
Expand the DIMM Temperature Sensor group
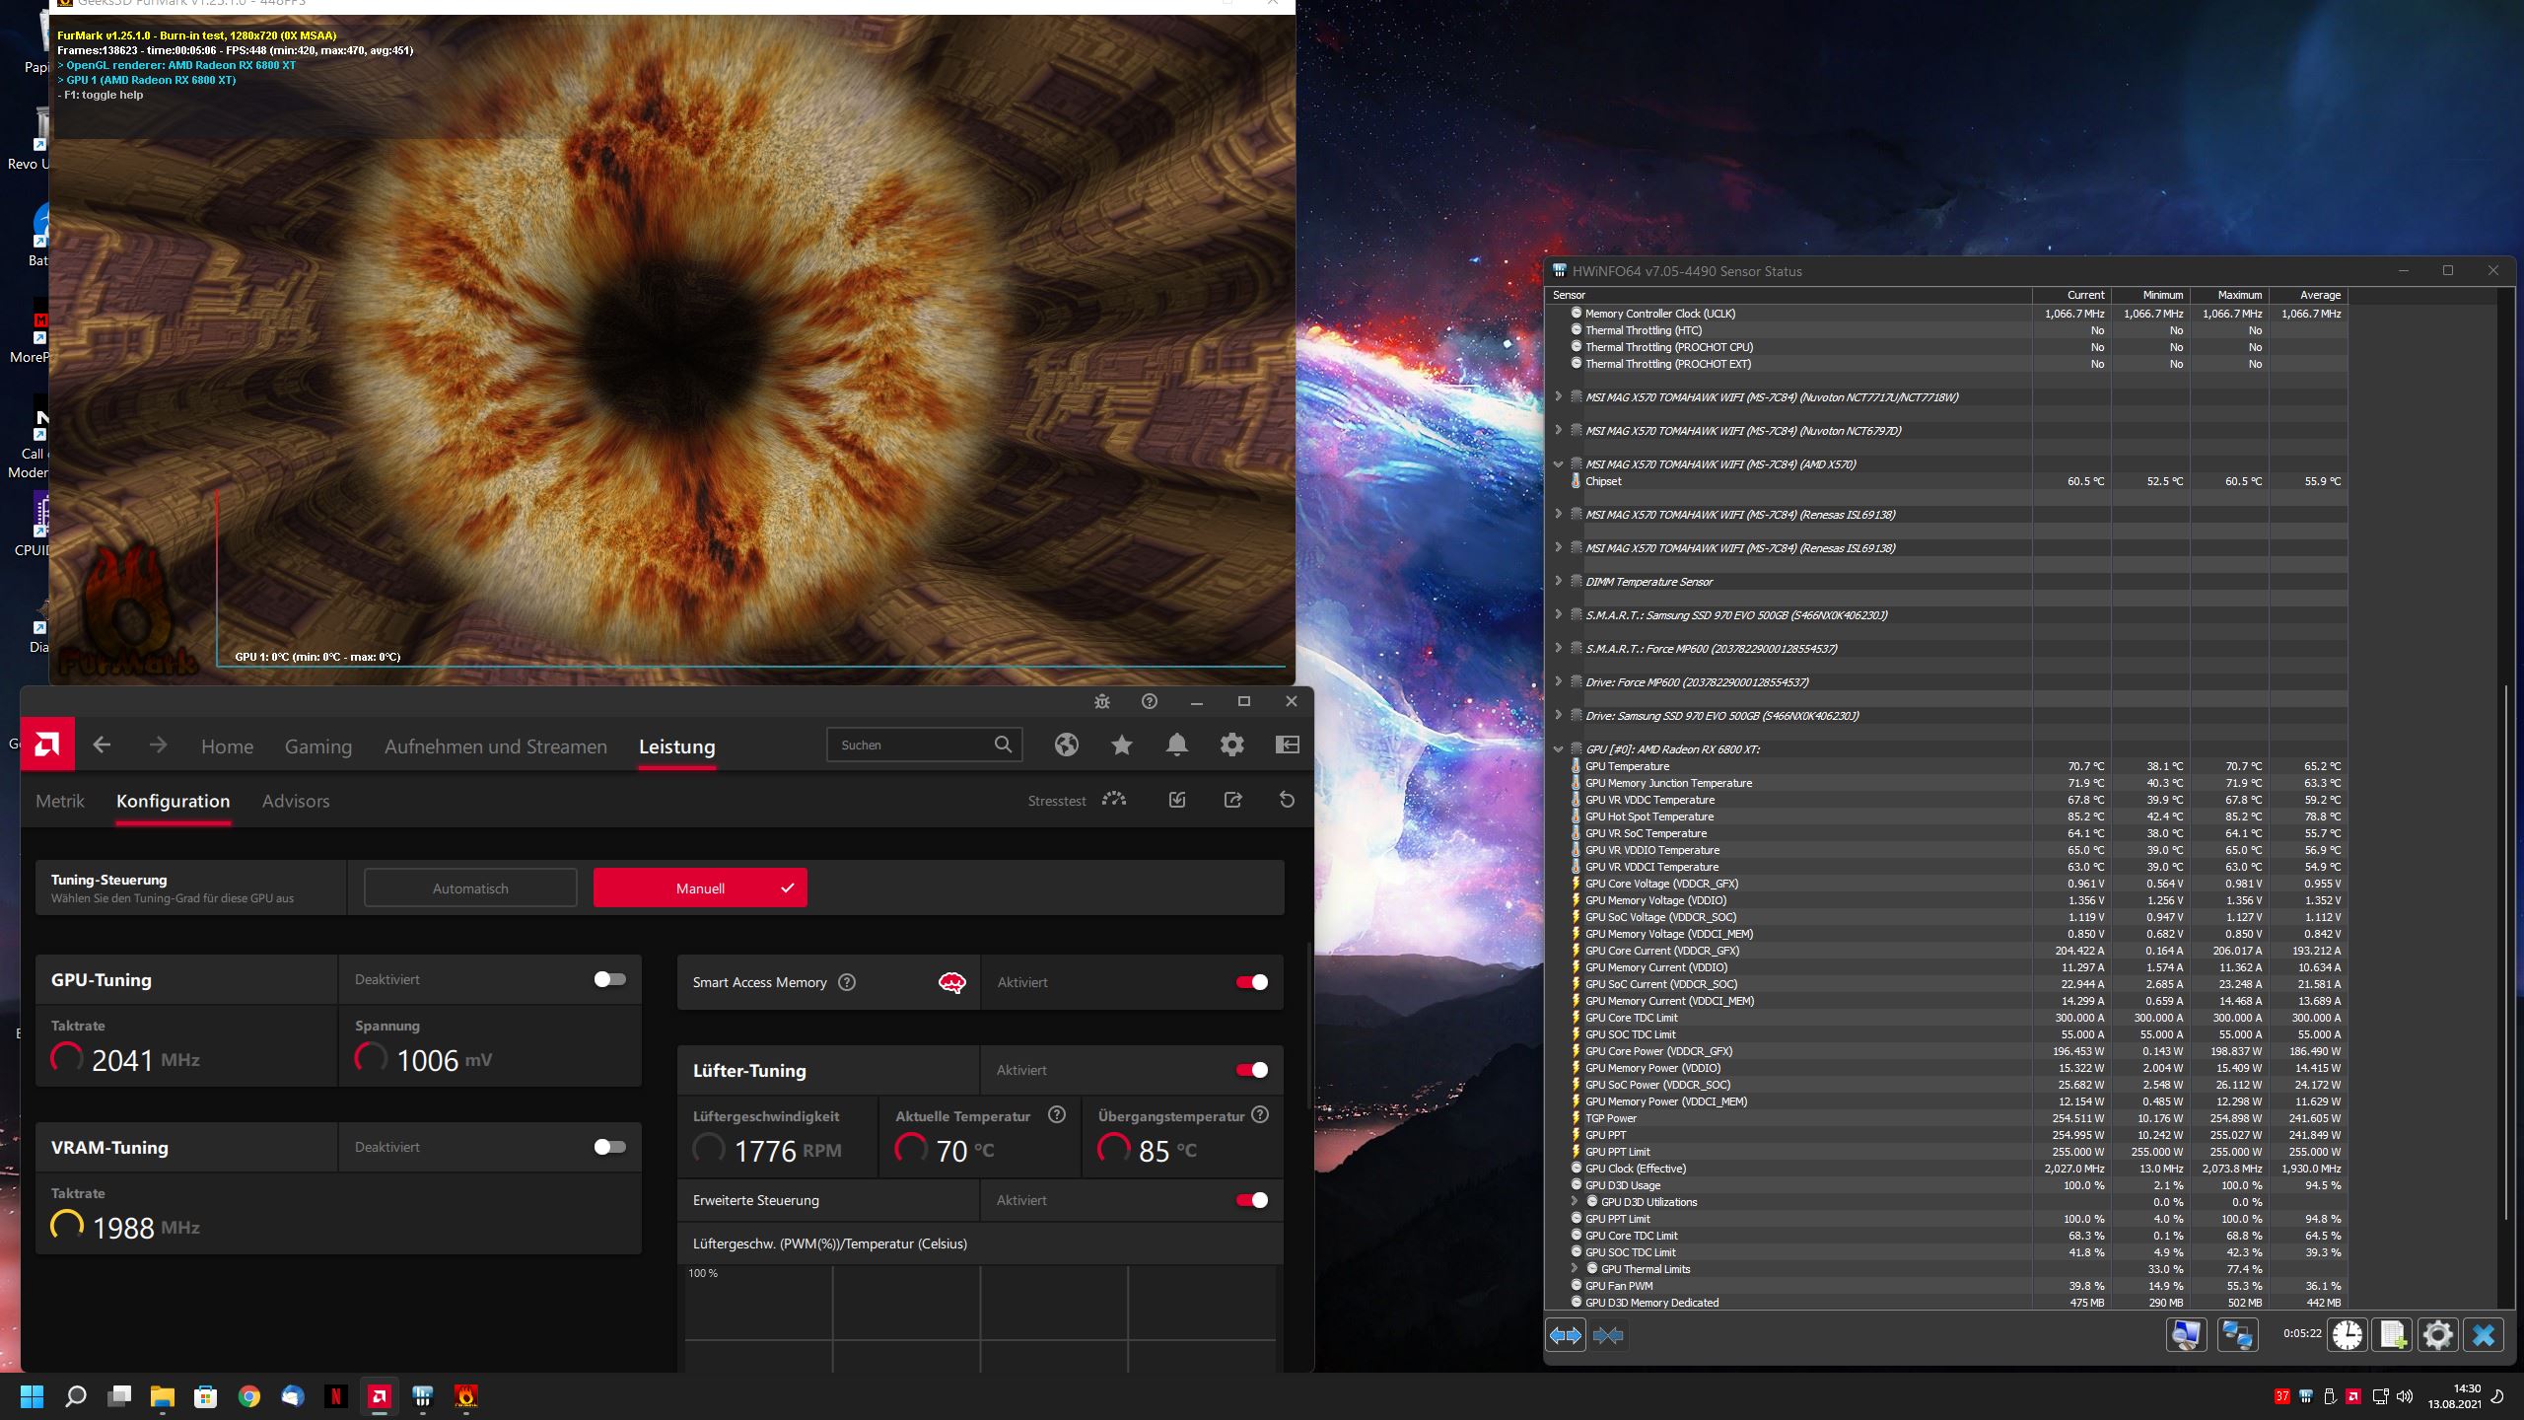tap(1558, 582)
